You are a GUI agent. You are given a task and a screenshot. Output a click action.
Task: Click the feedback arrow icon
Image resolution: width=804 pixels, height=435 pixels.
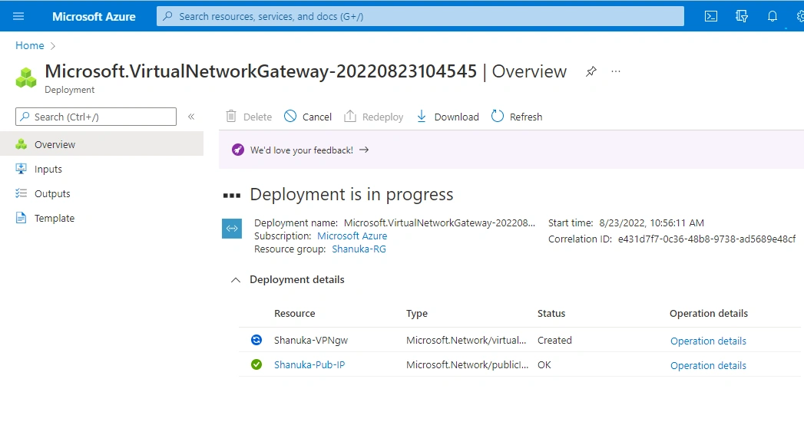(x=364, y=150)
